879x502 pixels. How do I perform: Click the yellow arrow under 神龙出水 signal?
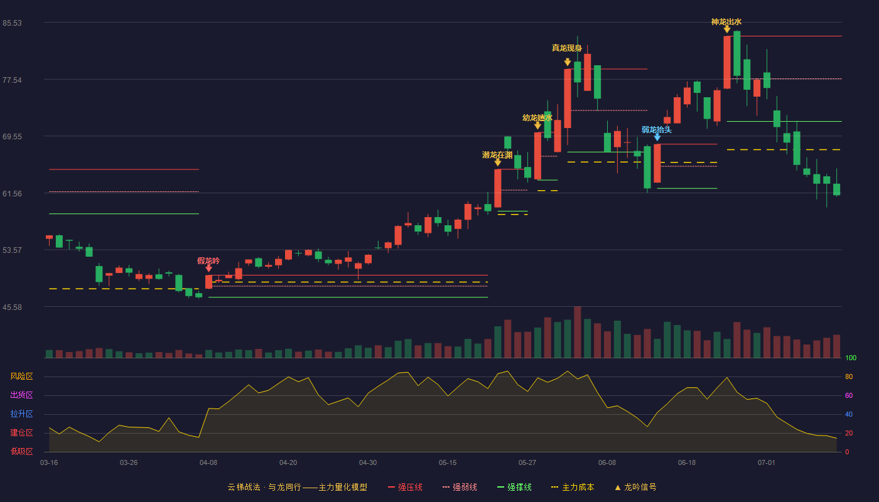pos(727,29)
